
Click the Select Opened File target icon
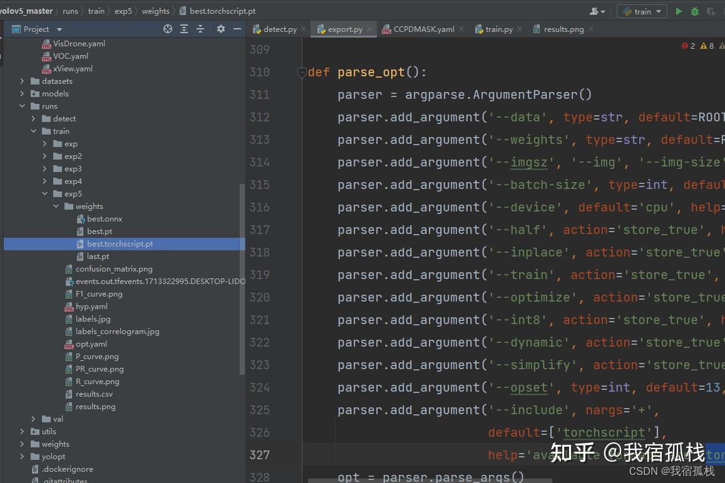coord(168,29)
